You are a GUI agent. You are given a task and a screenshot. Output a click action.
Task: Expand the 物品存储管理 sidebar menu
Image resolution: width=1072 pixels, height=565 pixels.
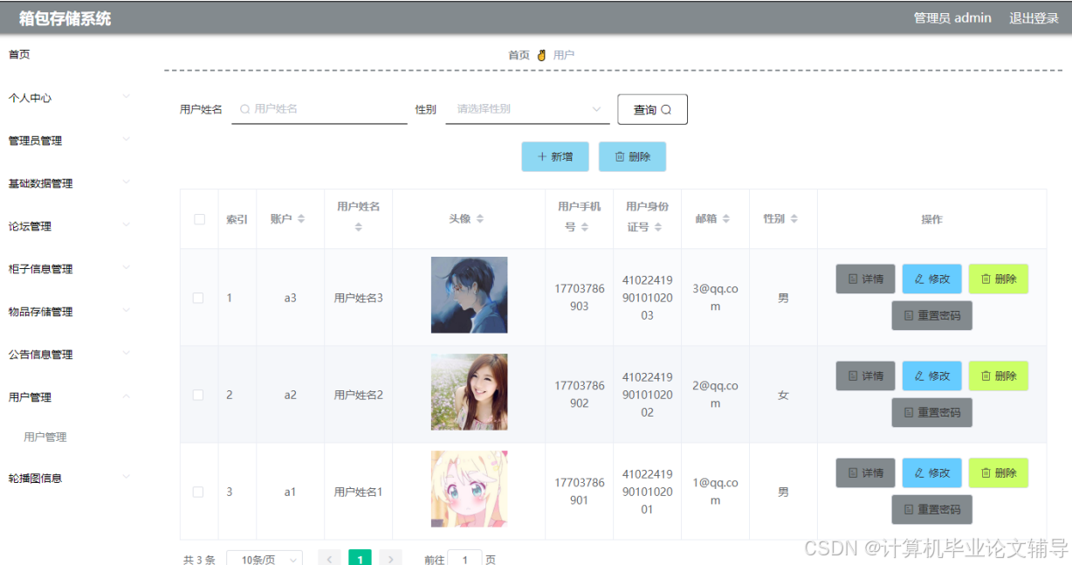click(68, 312)
